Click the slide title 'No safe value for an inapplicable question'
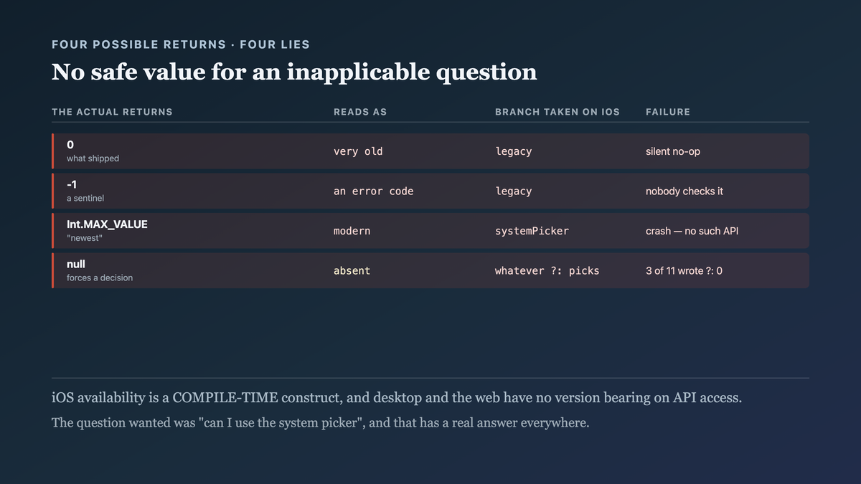The width and height of the screenshot is (861, 484). tap(294, 72)
